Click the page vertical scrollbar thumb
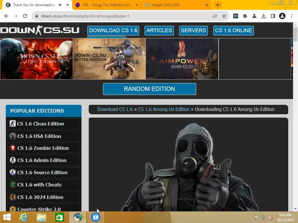Image resolution: width=298 pixels, height=223 pixels. [295, 34]
